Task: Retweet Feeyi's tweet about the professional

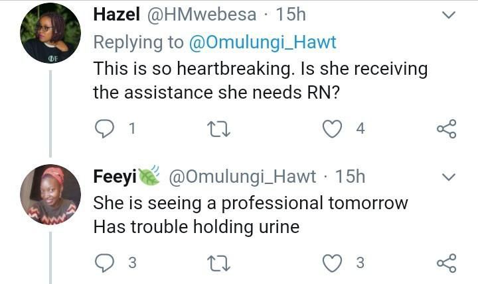Action: (218, 263)
